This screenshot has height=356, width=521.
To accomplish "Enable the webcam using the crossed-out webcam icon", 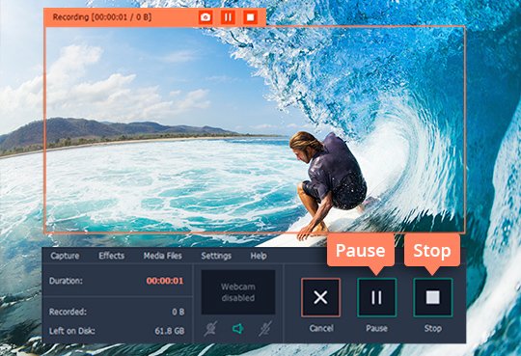I will (x=210, y=329).
